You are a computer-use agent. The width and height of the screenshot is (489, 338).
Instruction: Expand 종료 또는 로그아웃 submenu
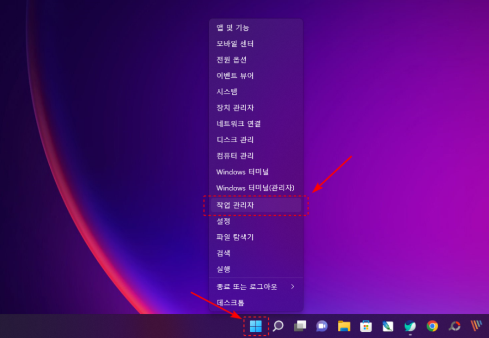click(256, 287)
